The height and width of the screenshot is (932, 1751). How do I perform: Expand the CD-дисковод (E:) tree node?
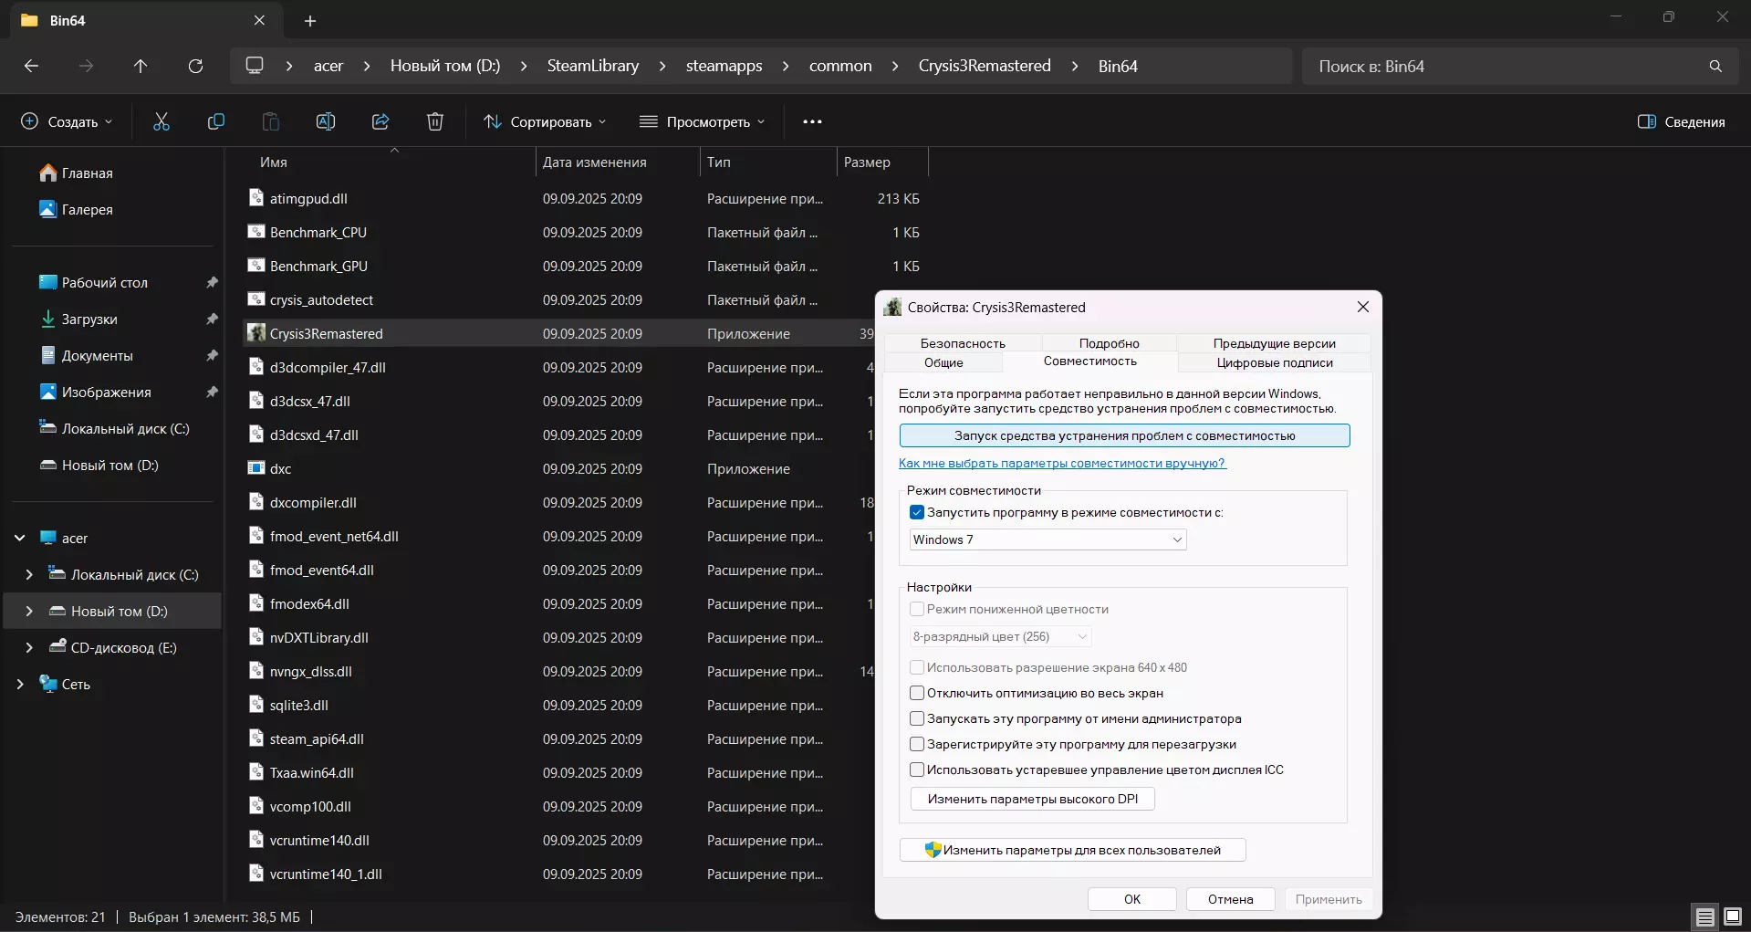(29, 648)
